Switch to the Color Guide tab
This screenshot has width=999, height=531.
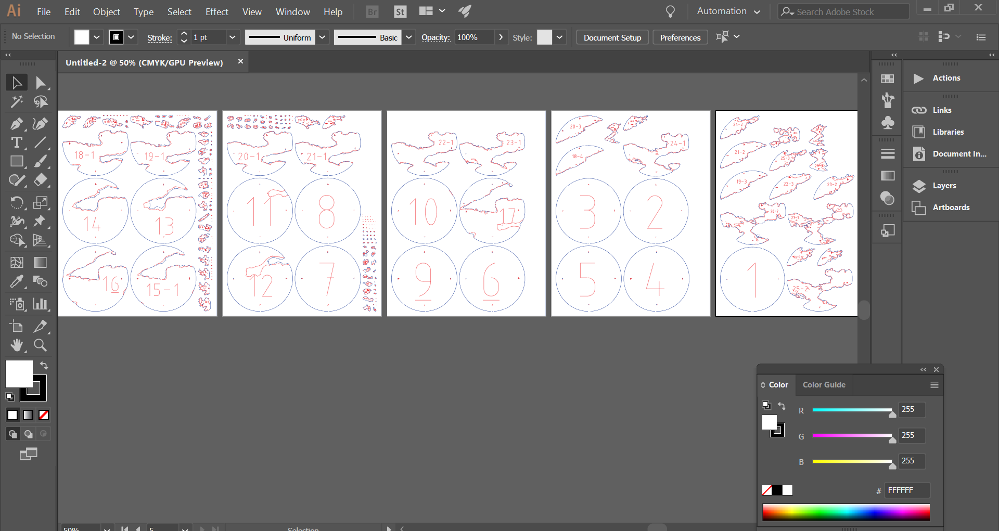(x=824, y=385)
